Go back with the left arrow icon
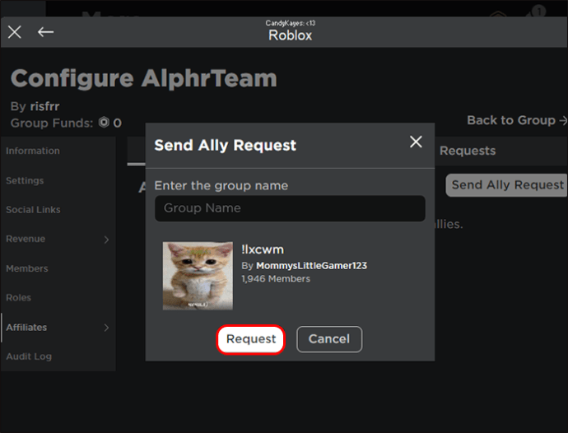Screen dimensions: 568x433 pyautogui.click(x=45, y=32)
